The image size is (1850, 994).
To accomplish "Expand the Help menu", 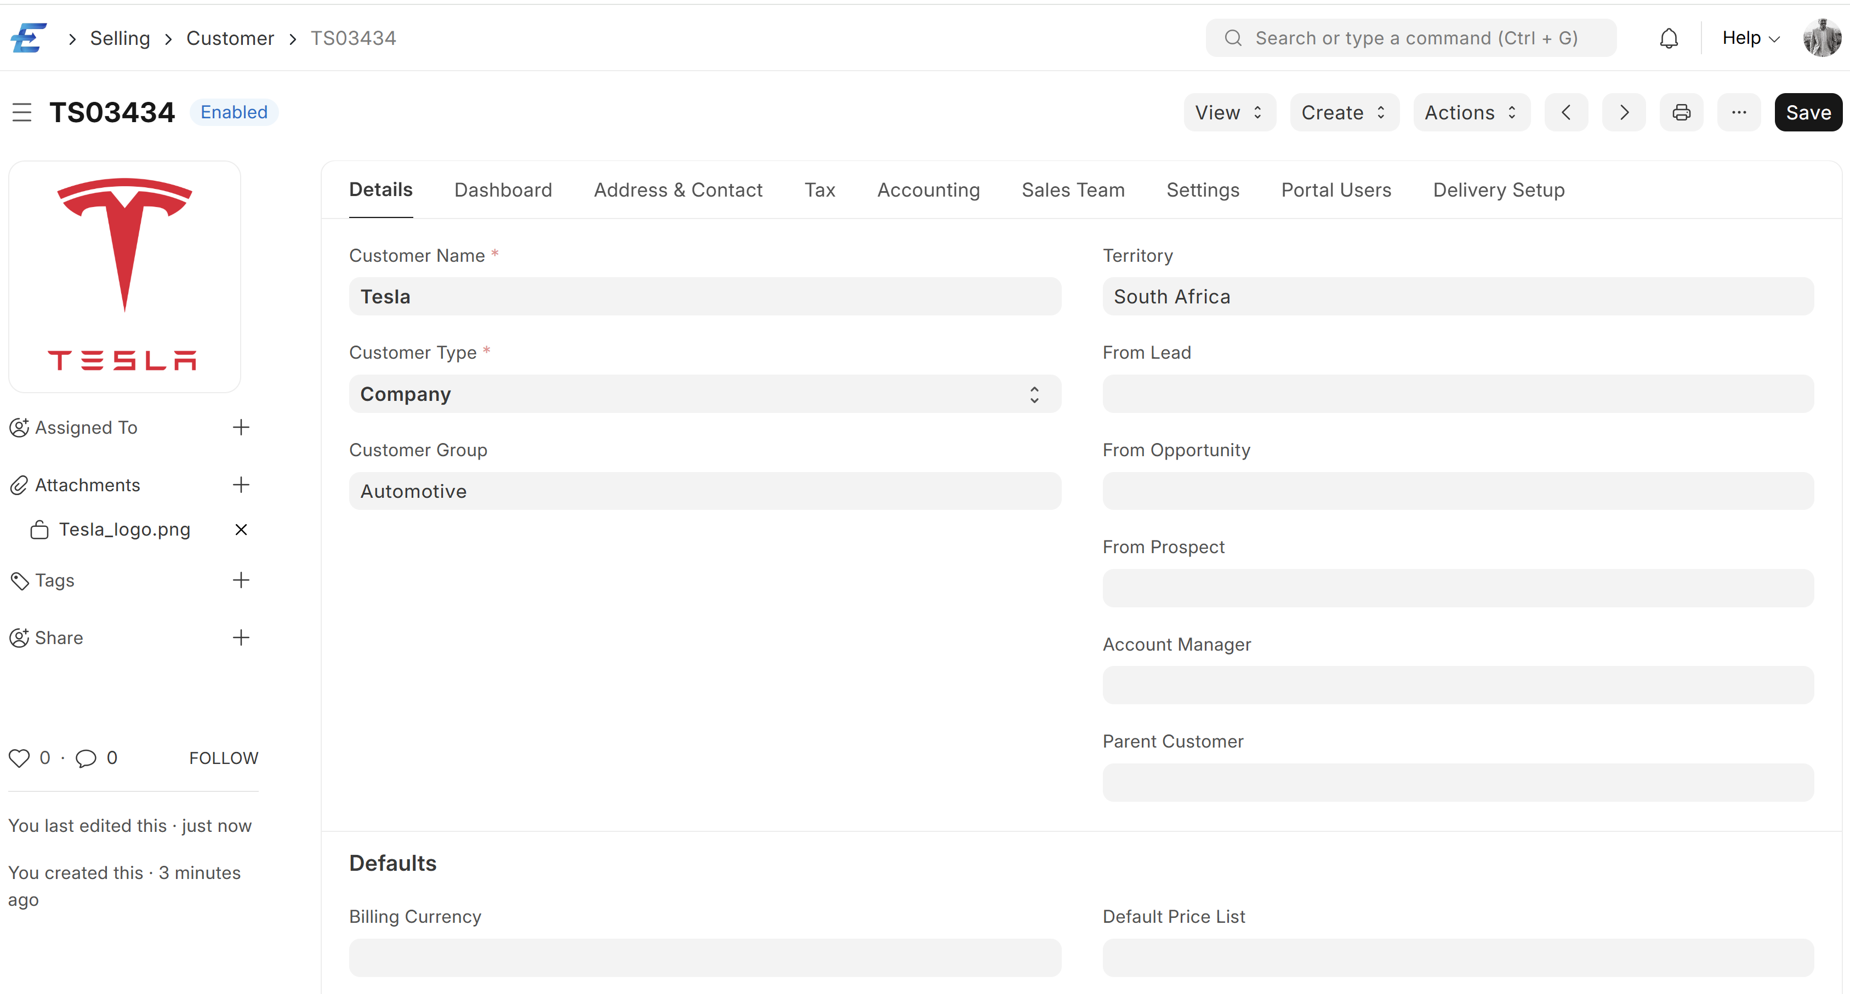I will 1750,38.
